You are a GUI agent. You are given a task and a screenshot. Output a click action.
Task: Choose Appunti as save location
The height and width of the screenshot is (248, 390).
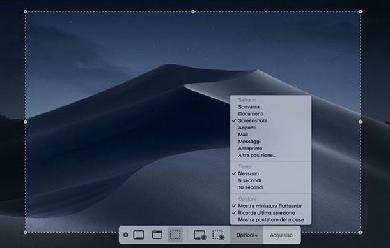tap(270, 128)
